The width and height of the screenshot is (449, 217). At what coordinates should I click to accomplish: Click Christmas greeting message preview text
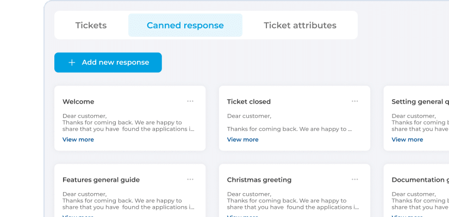point(292,201)
